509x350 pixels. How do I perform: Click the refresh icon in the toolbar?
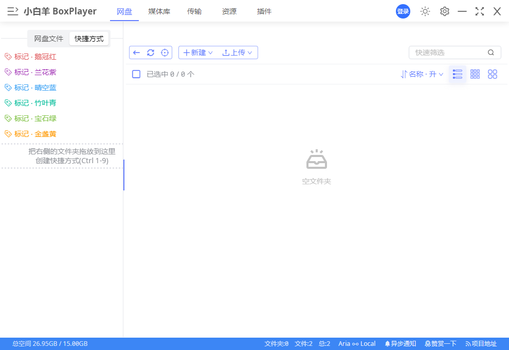tap(150, 52)
